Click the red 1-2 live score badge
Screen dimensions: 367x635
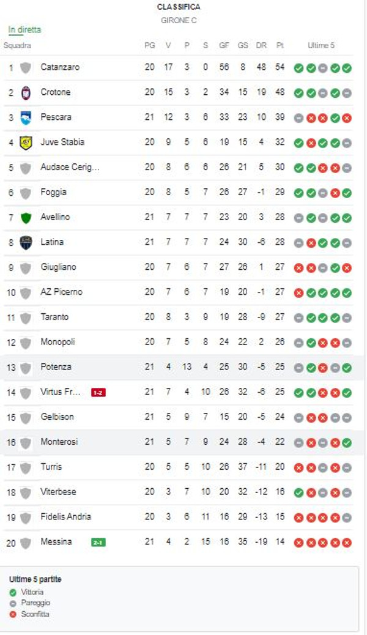(98, 392)
